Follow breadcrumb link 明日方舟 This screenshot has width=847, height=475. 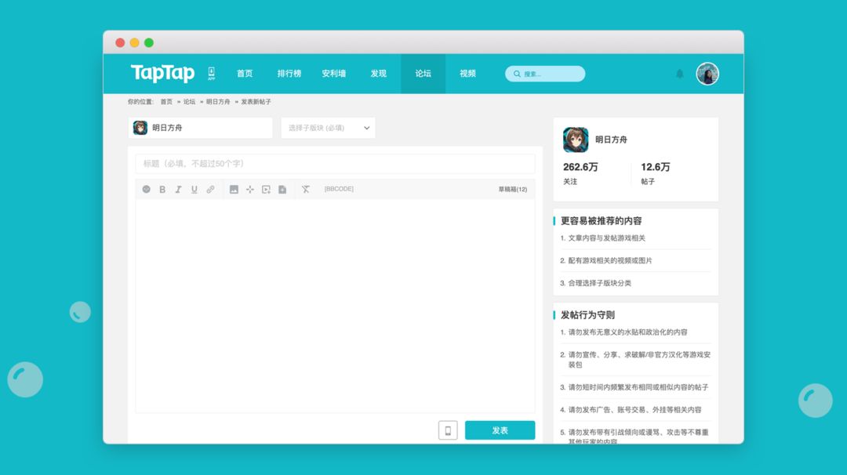coord(218,101)
